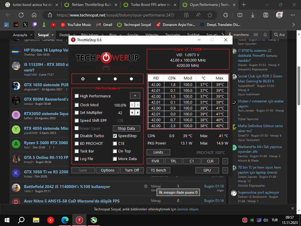Expand the Sosyal dropdown arrow
Image resolution: width=301 pixels, height=226 pixels.
pyautogui.click(x=53, y=35)
